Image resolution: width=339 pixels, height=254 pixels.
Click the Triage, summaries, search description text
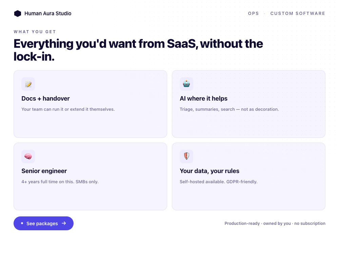229,109
